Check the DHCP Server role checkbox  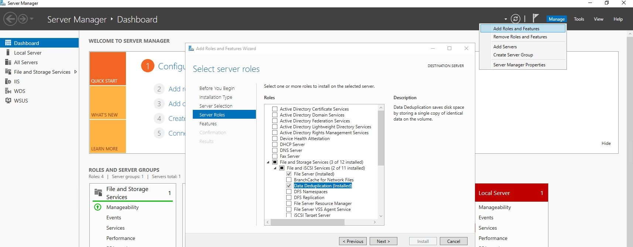(275, 145)
